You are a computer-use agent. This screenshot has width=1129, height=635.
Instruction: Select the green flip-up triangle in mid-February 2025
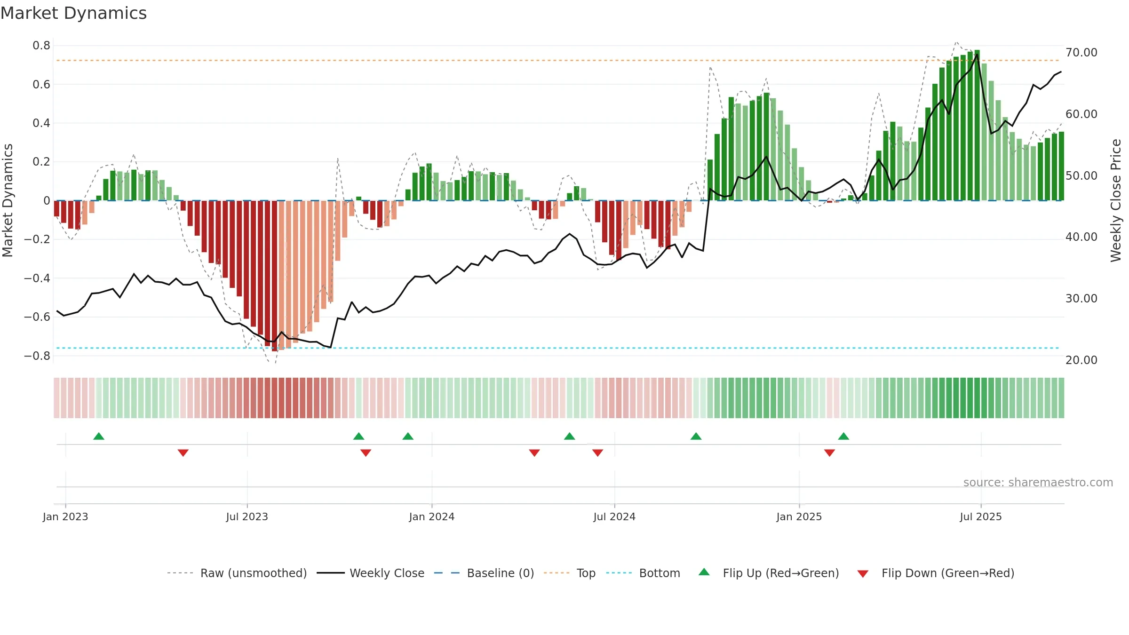pos(843,437)
